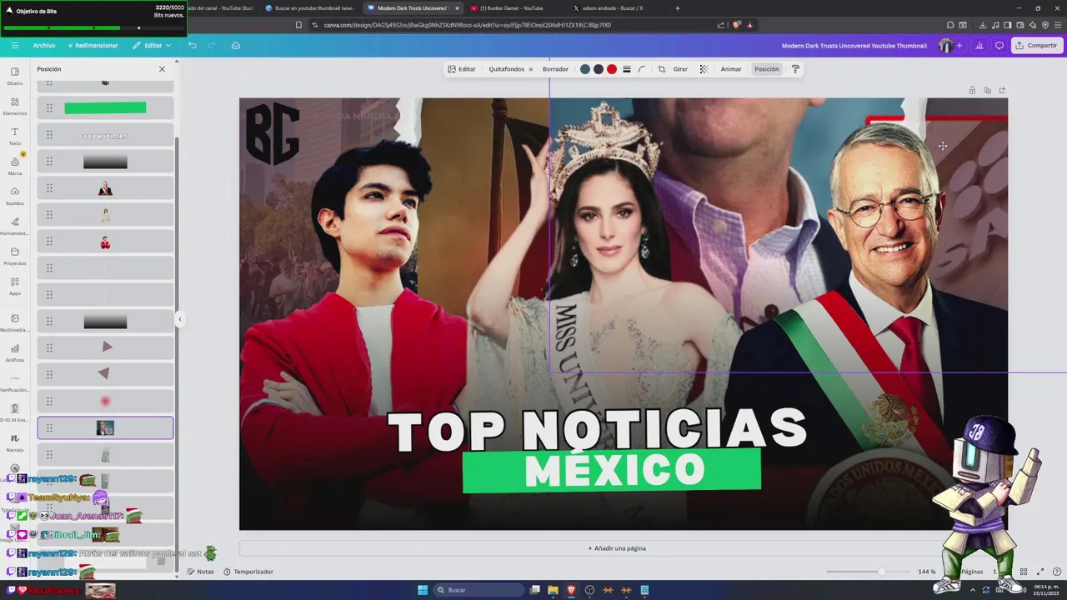Select the red blurred dot layer
This screenshot has height=600, width=1067.
105,401
